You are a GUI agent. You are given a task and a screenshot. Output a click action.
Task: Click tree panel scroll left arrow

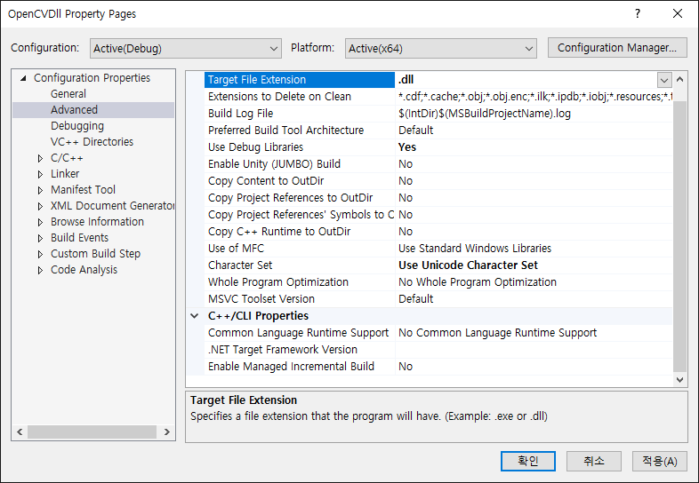[x=20, y=432]
